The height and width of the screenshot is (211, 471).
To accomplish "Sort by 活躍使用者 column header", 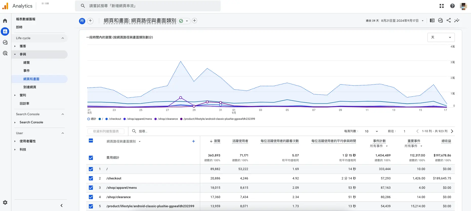I will pos(240,141).
